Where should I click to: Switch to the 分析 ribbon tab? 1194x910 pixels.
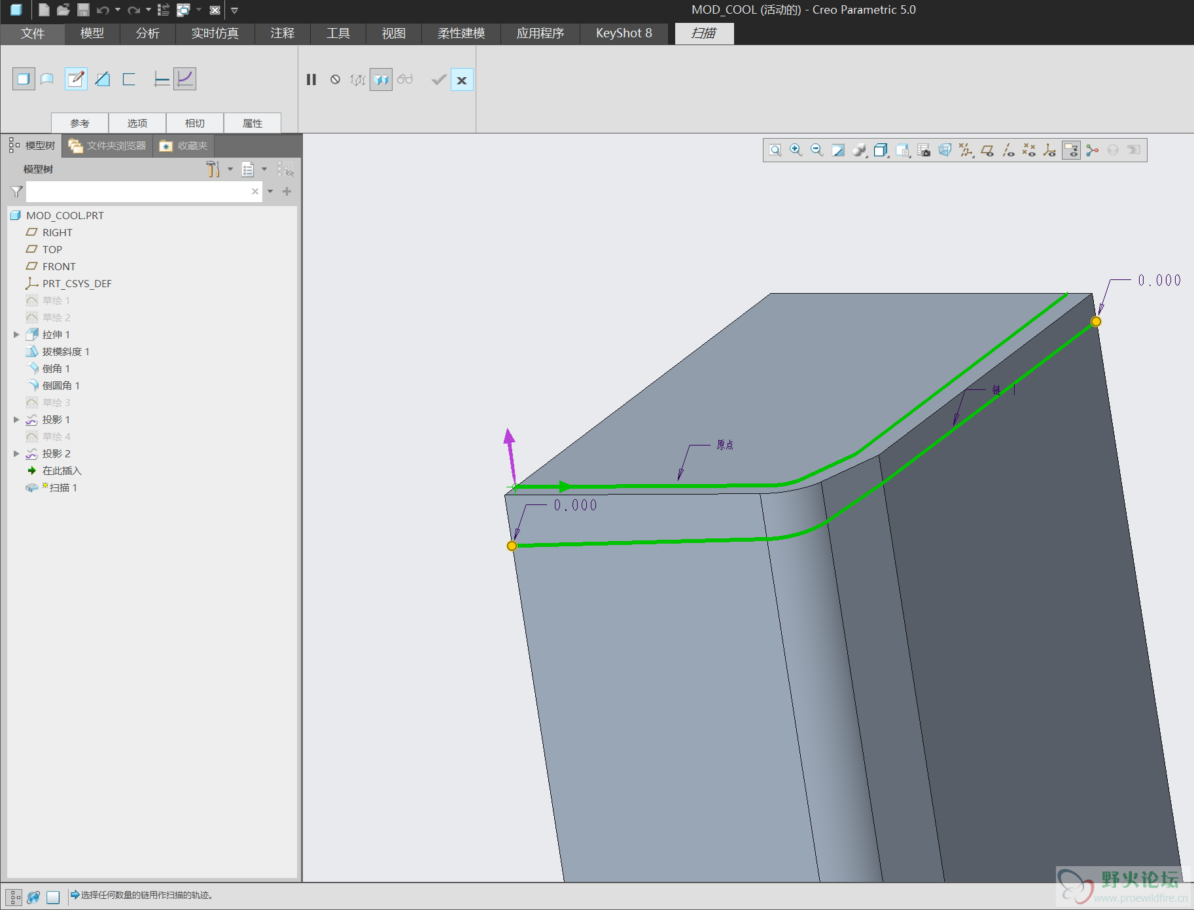click(148, 33)
